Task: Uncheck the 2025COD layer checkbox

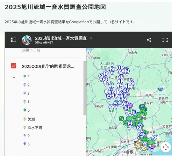Action: pyautogui.click(x=14, y=66)
